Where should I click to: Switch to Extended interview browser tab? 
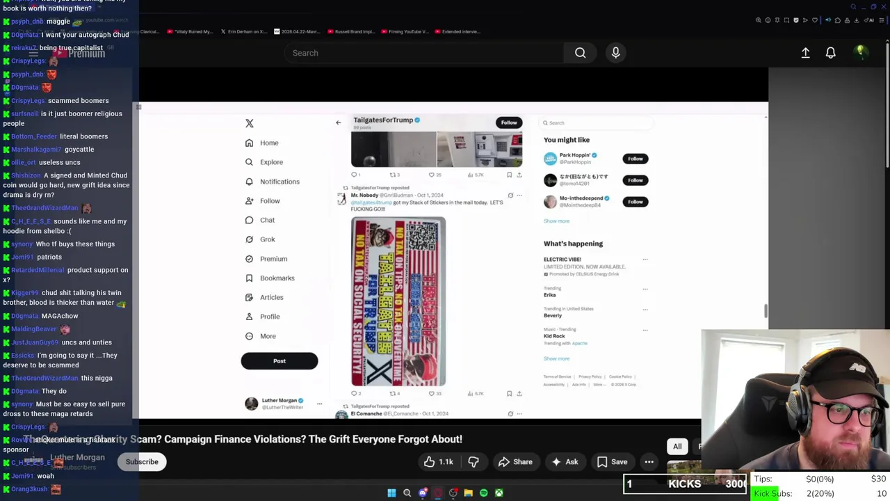pyautogui.click(x=458, y=31)
